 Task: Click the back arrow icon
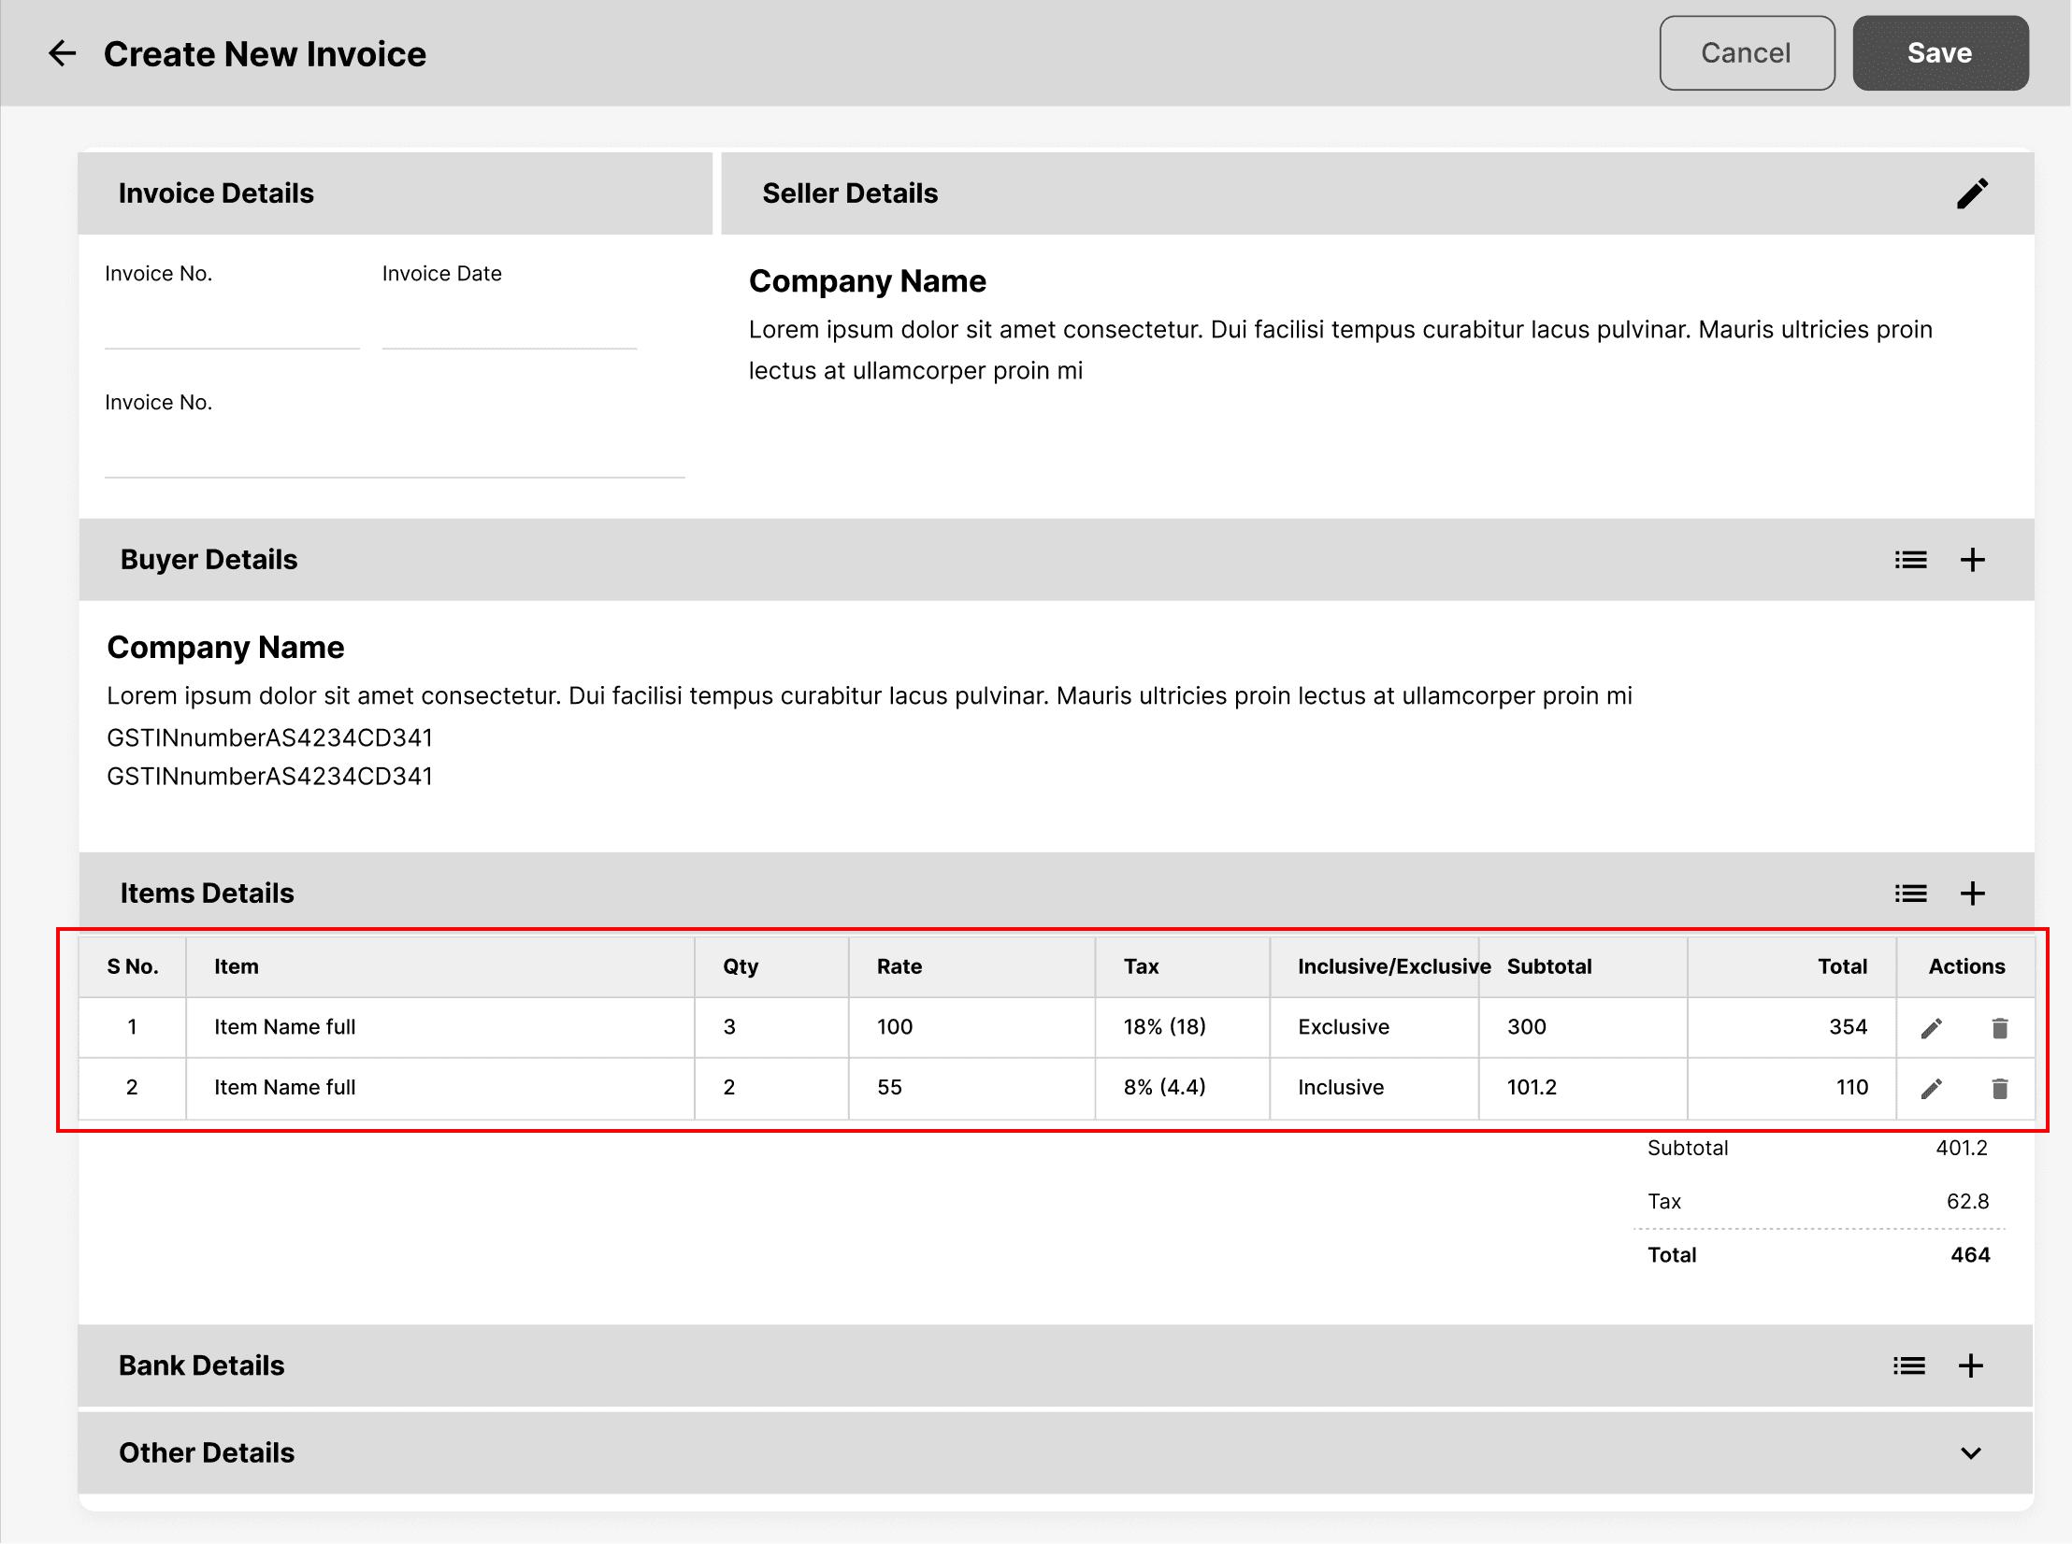coord(63,53)
